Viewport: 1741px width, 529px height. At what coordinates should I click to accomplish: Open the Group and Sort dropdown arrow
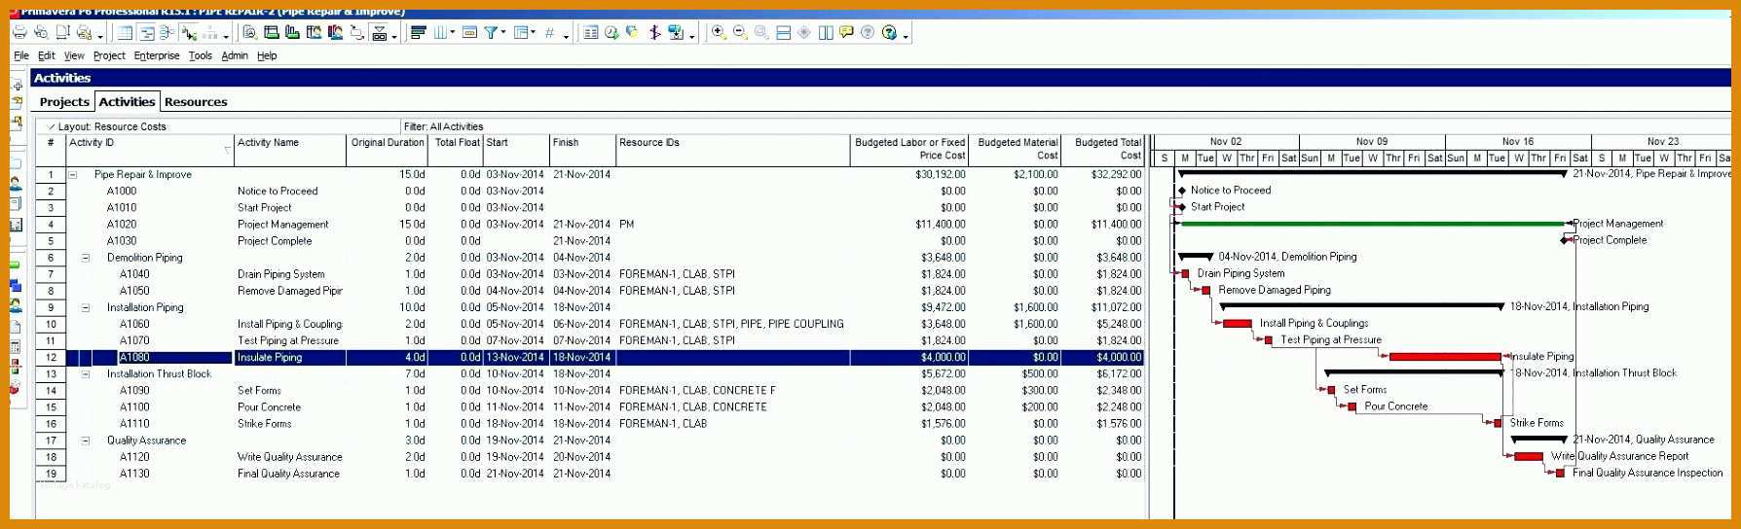pyautogui.click(x=534, y=33)
